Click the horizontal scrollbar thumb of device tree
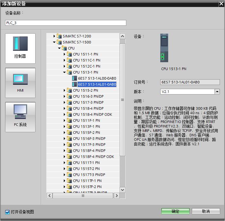225x221 pixels. point(83,196)
